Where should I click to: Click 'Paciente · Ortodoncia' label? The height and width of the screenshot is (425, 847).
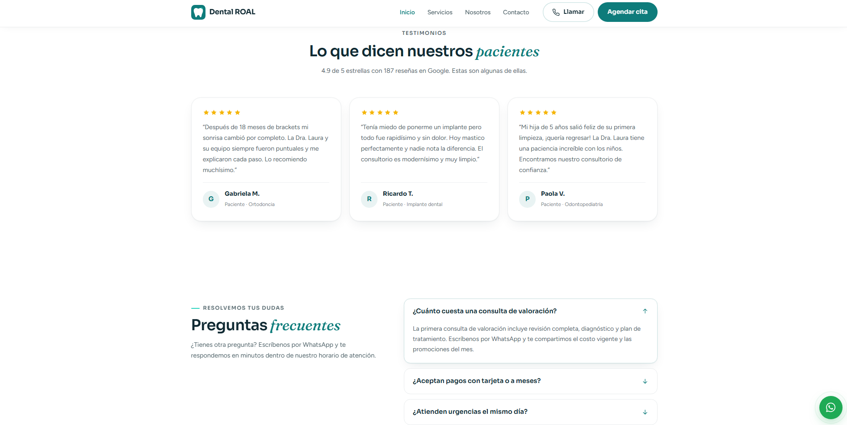(250, 204)
